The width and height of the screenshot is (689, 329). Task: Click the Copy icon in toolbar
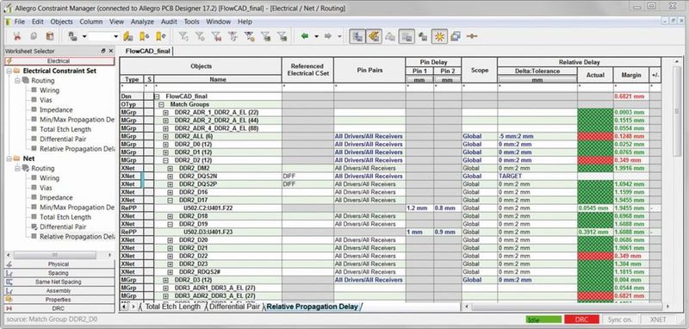(34, 36)
